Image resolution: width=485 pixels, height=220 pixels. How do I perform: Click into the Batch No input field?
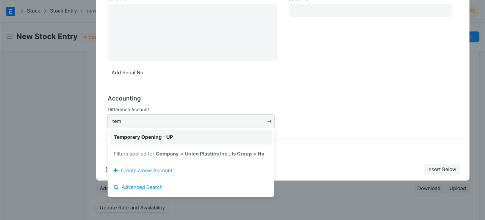pos(370,10)
